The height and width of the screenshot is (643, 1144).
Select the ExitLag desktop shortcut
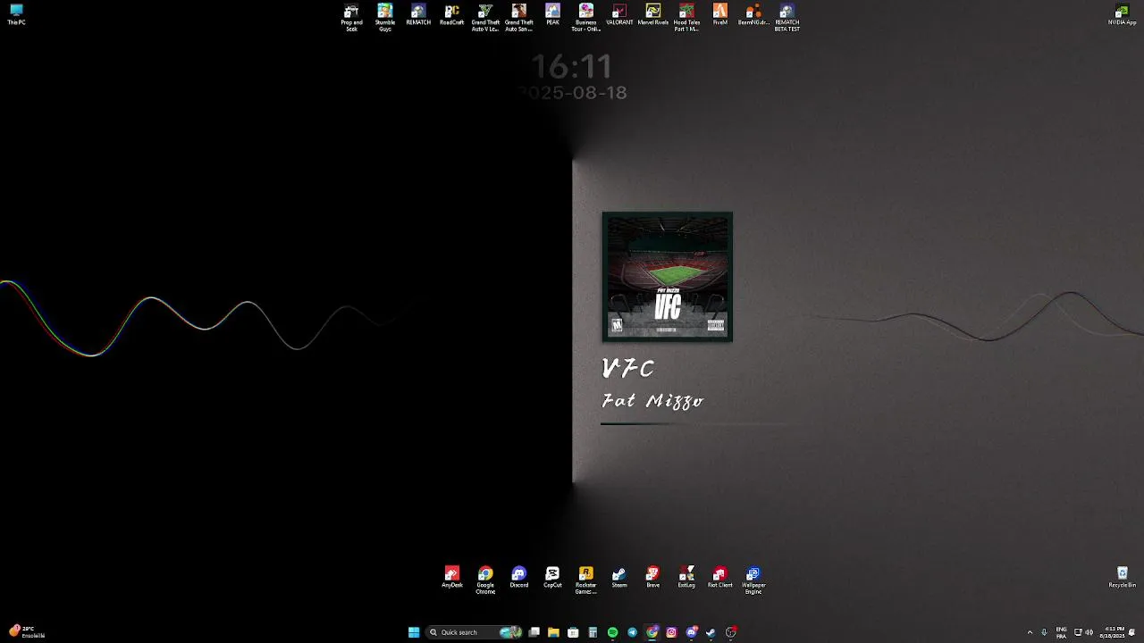click(686, 578)
